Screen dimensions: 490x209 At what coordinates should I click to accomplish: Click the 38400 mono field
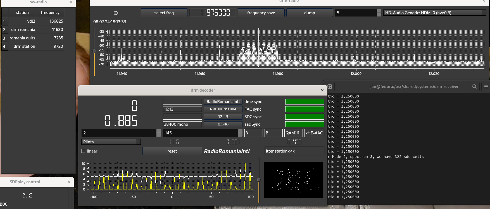coord(182,124)
